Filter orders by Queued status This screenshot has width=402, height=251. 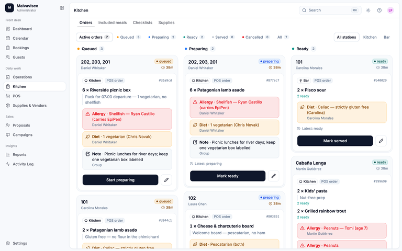click(x=129, y=37)
